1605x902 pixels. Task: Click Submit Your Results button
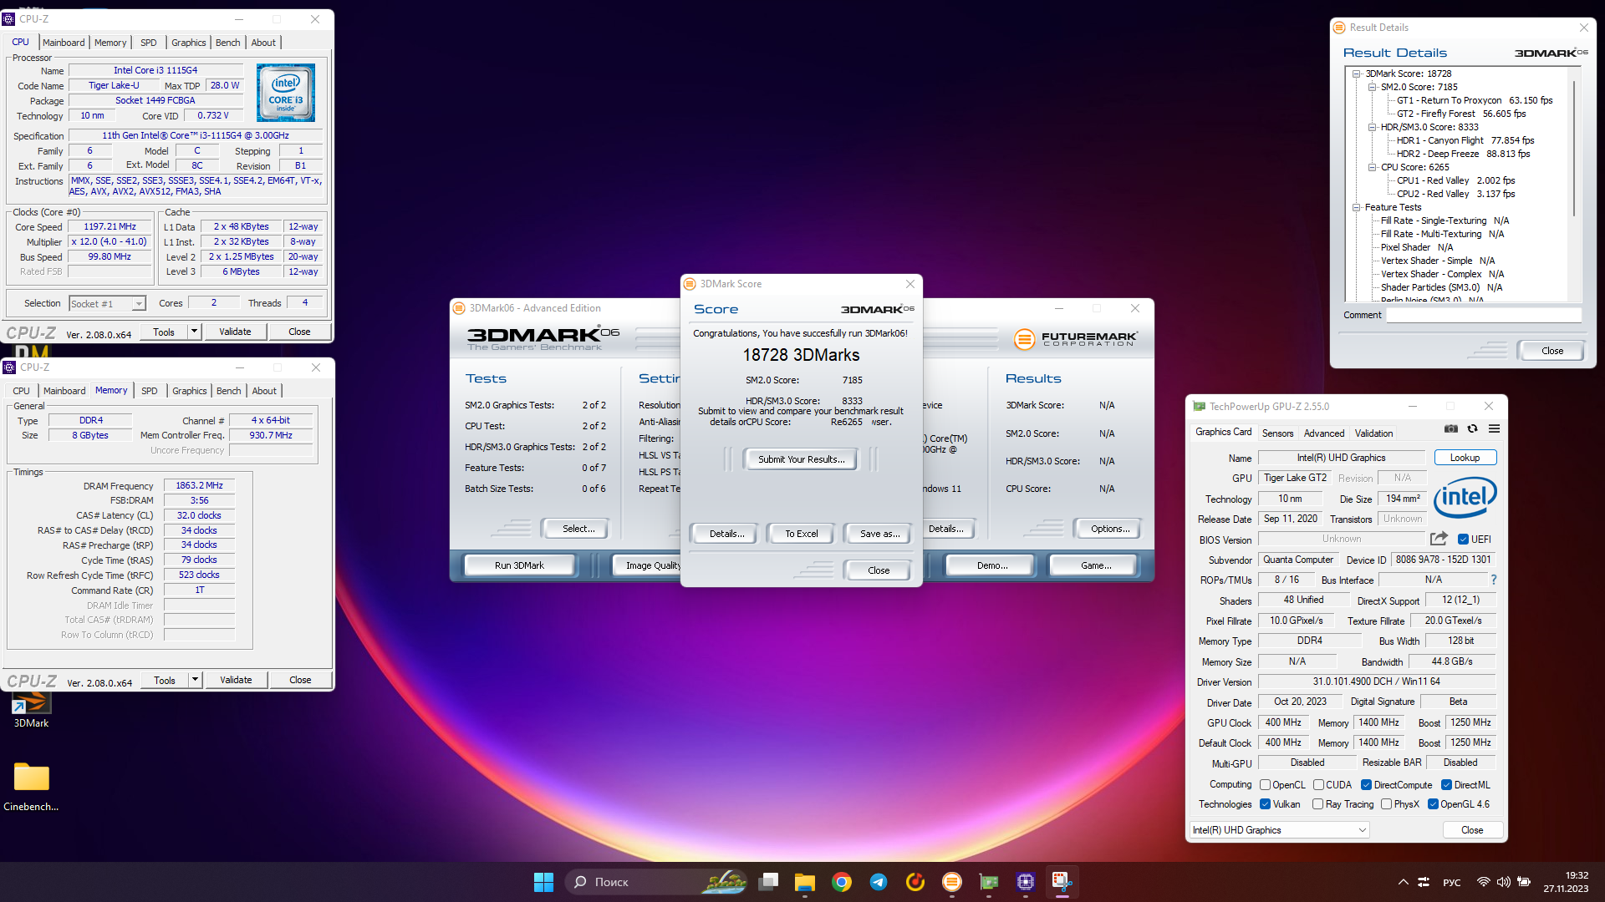coord(801,459)
